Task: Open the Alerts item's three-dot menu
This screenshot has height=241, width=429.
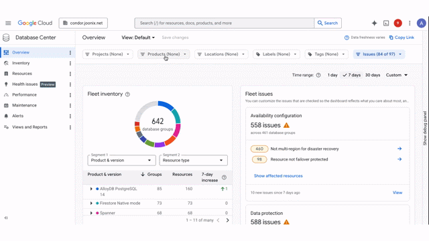Action: [70, 116]
